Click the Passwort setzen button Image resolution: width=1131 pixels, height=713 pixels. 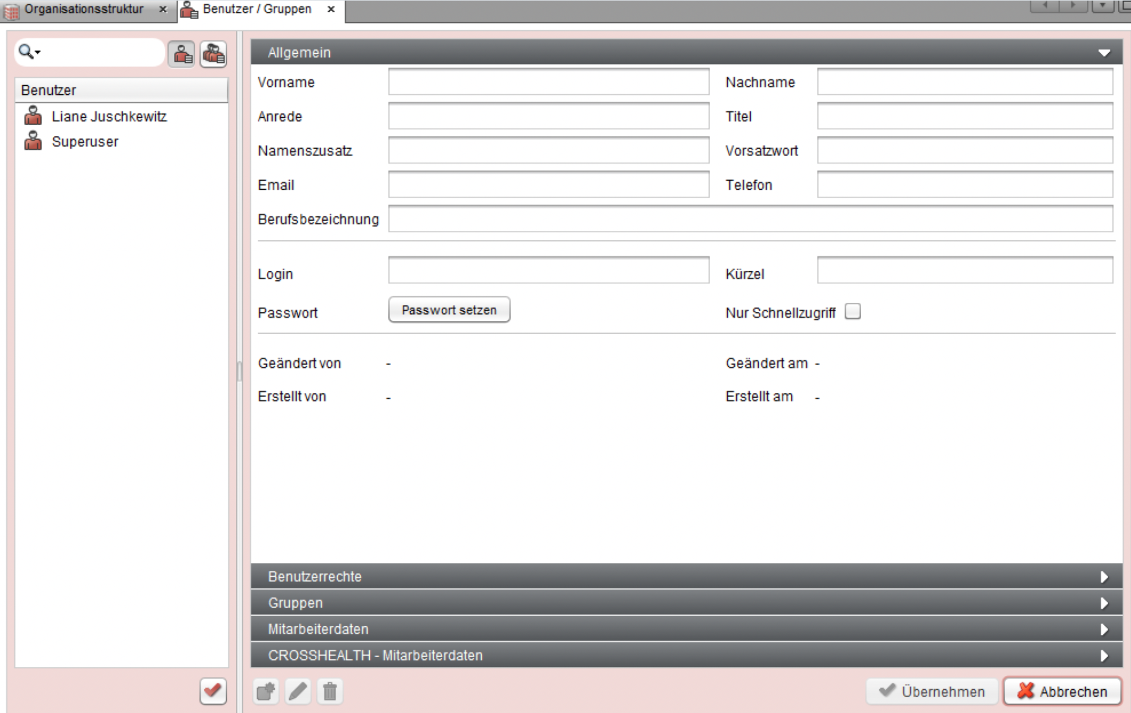pos(449,310)
